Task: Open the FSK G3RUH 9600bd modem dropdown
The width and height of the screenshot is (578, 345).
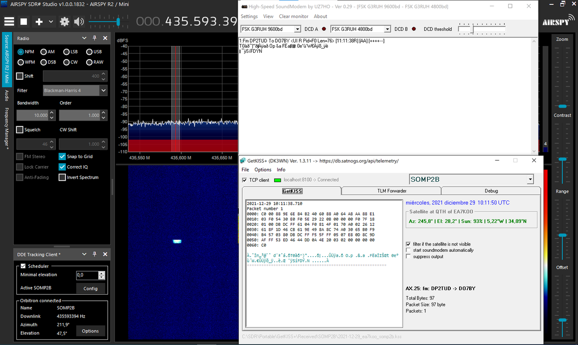Action: tap(271, 29)
